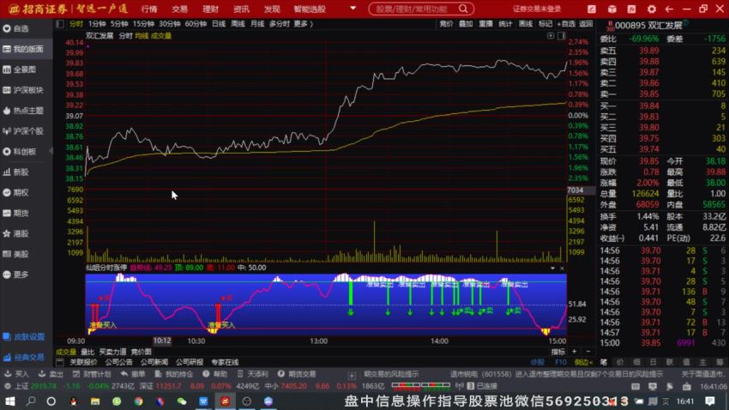
Task: Open the F10 company info
Action: pyautogui.click(x=561, y=362)
